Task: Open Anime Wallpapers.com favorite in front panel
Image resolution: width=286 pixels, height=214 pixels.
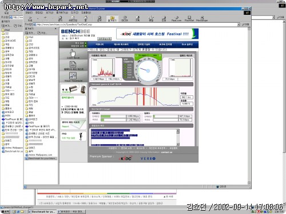Action: point(39,155)
